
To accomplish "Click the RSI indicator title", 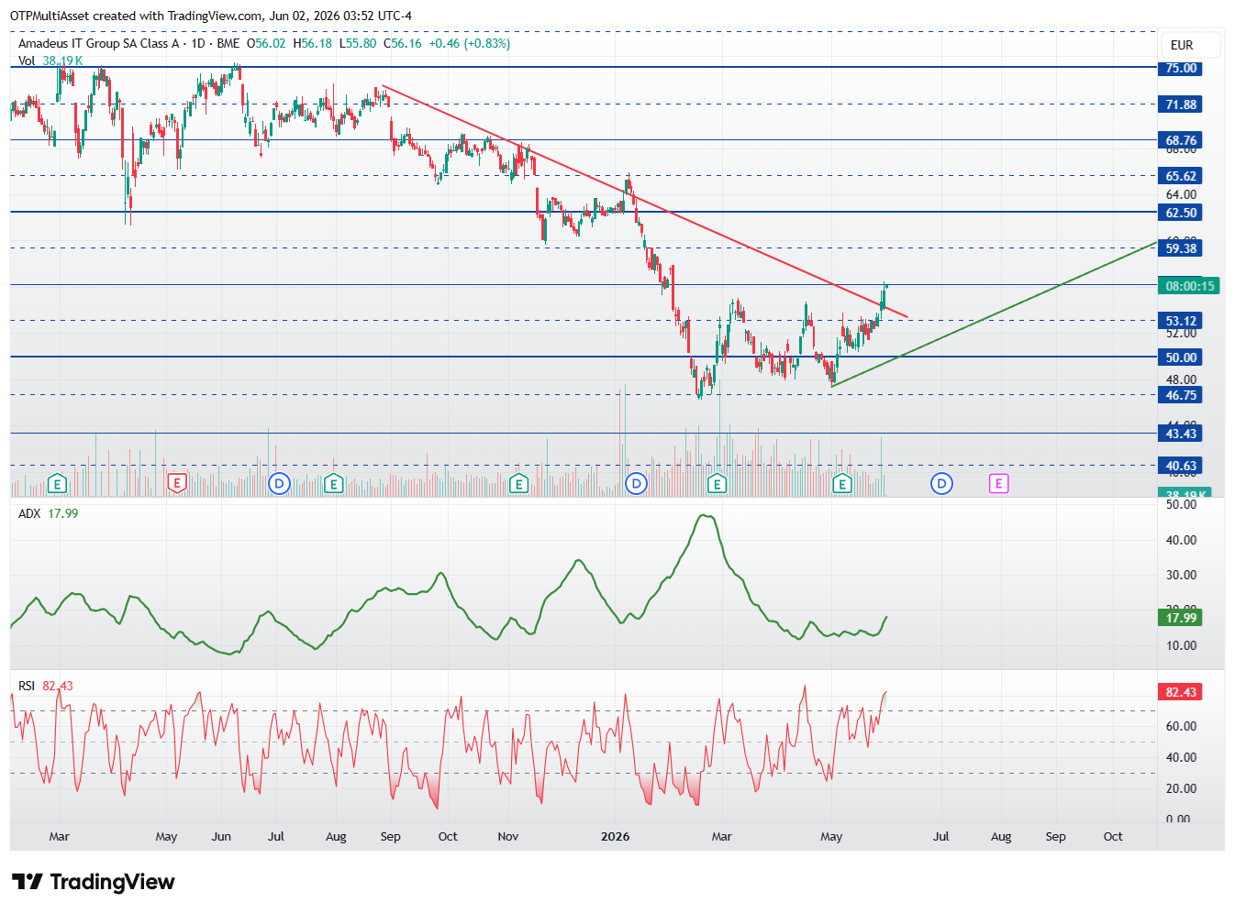I will pos(27,686).
